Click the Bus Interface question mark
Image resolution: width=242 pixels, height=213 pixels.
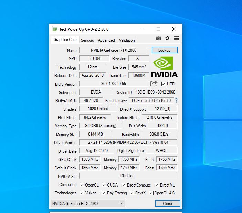point(176,100)
